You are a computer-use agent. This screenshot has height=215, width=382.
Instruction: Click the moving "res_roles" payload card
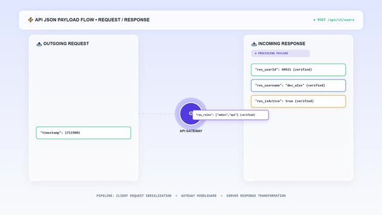point(231,115)
